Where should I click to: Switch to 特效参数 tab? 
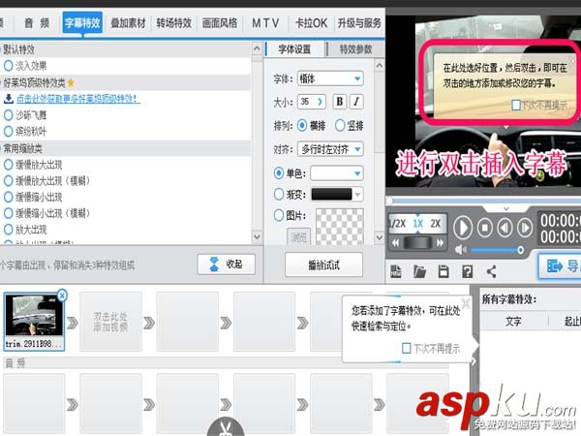tap(355, 49)
